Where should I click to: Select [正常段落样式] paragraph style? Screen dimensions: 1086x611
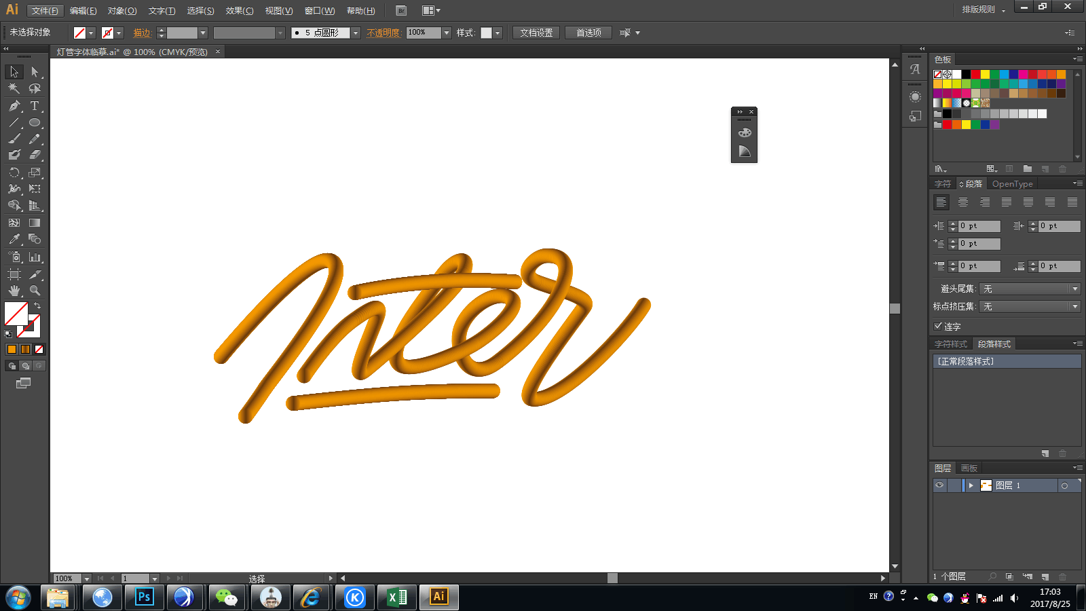1007,361
